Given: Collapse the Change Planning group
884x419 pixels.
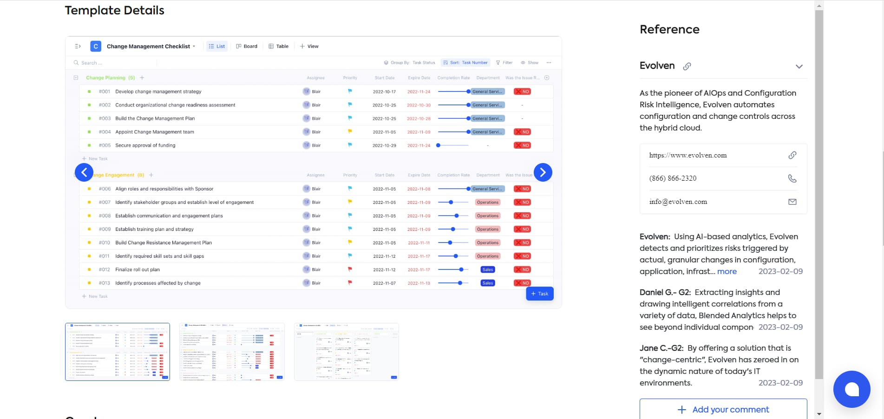Looking at the screenshot, I should tap(76, 78).
